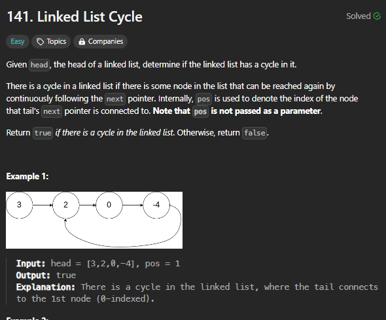Screen dimensions: 386x320
Task: Click the inline code word true
Action: coord(43,133)
